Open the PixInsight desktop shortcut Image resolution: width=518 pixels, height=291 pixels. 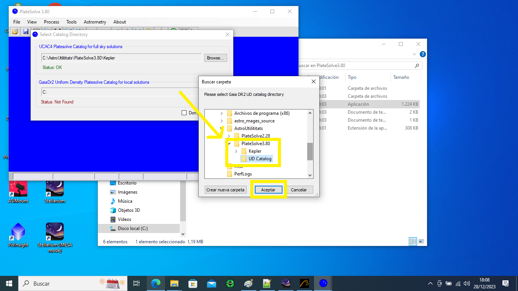[x=18, y=235]
